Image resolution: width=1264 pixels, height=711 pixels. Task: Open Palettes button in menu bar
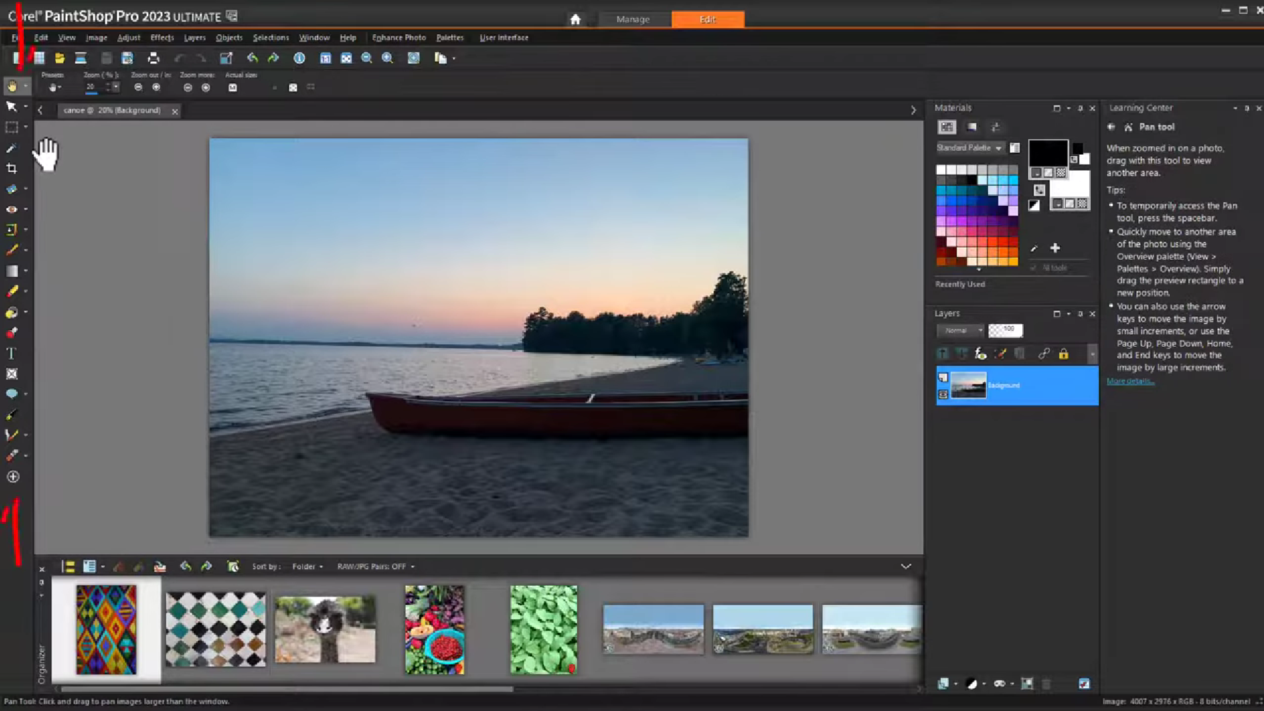tap(450, 38)
